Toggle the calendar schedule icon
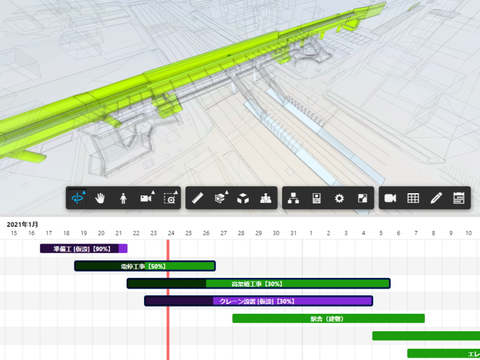Image resolution: width=480 pixels, height=360 pixels. point(459,198)
